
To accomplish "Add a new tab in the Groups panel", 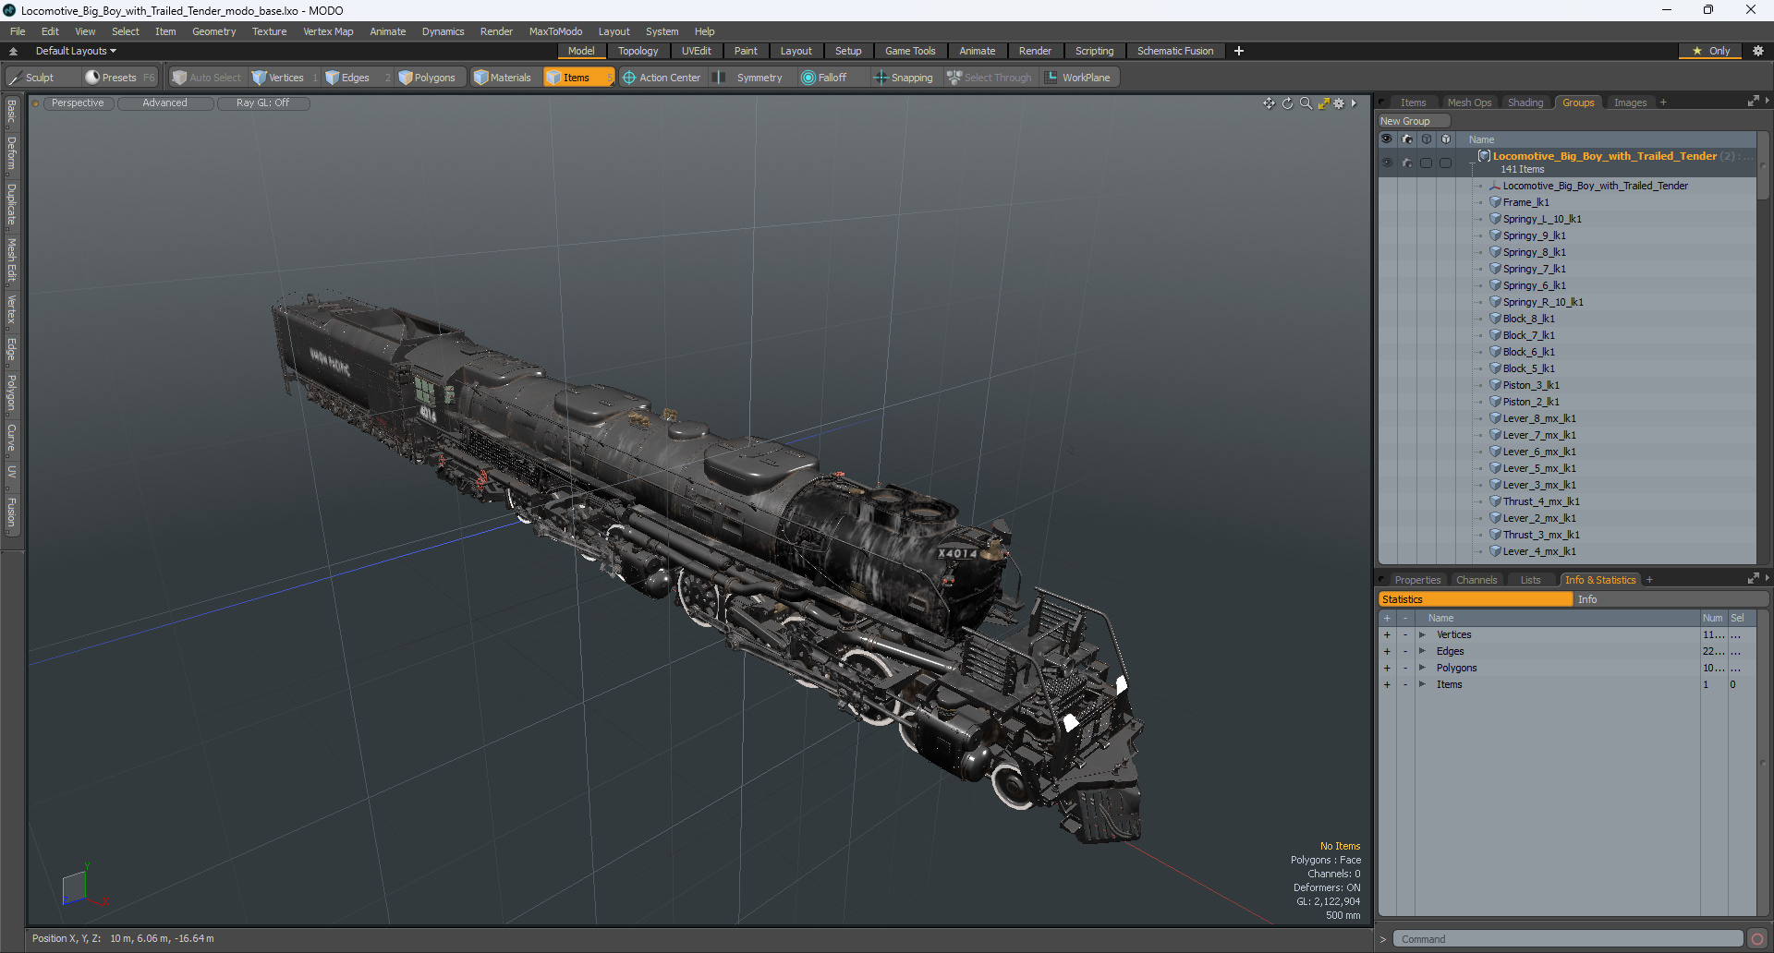I will click(1663, 103).
